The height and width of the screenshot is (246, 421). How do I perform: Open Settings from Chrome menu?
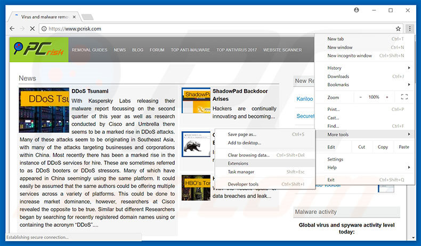click(x=365, y=159)
